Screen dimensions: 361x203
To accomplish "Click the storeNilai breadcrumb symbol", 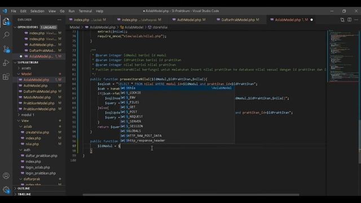I will coord(158,27).
